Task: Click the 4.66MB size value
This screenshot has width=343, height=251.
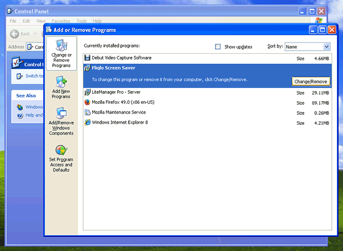Action: pos(321,59)
